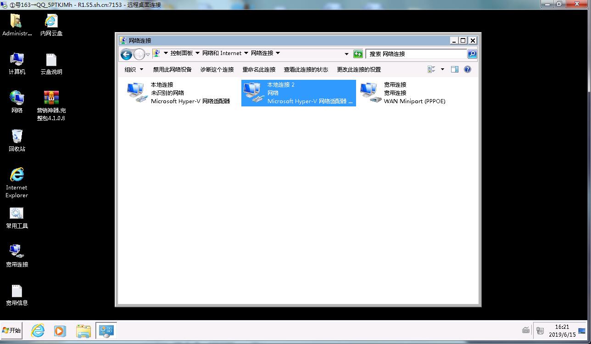
Task: Click the 搜索 网络连接 search field
Action: tap(415, 54)
